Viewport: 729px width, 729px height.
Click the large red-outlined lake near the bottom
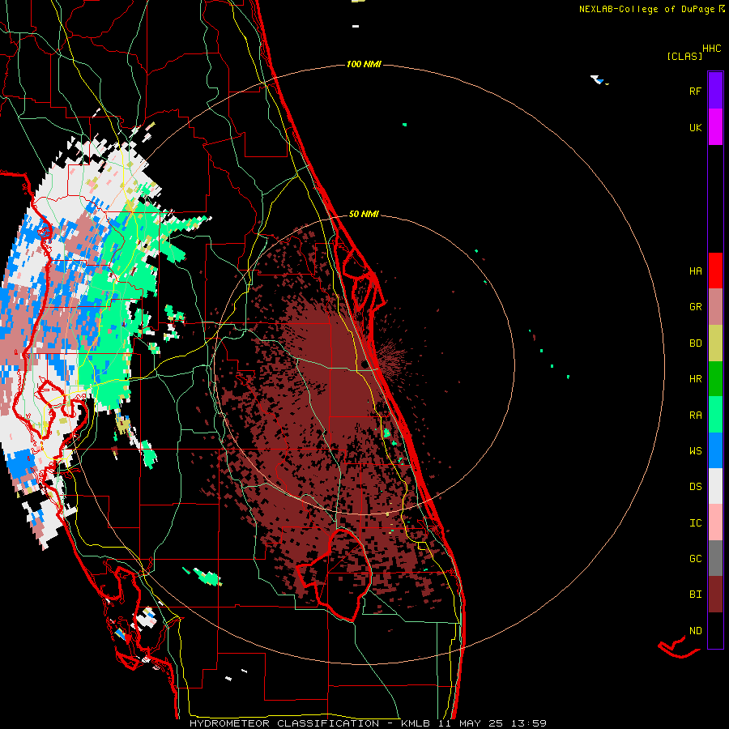point(335,575)
